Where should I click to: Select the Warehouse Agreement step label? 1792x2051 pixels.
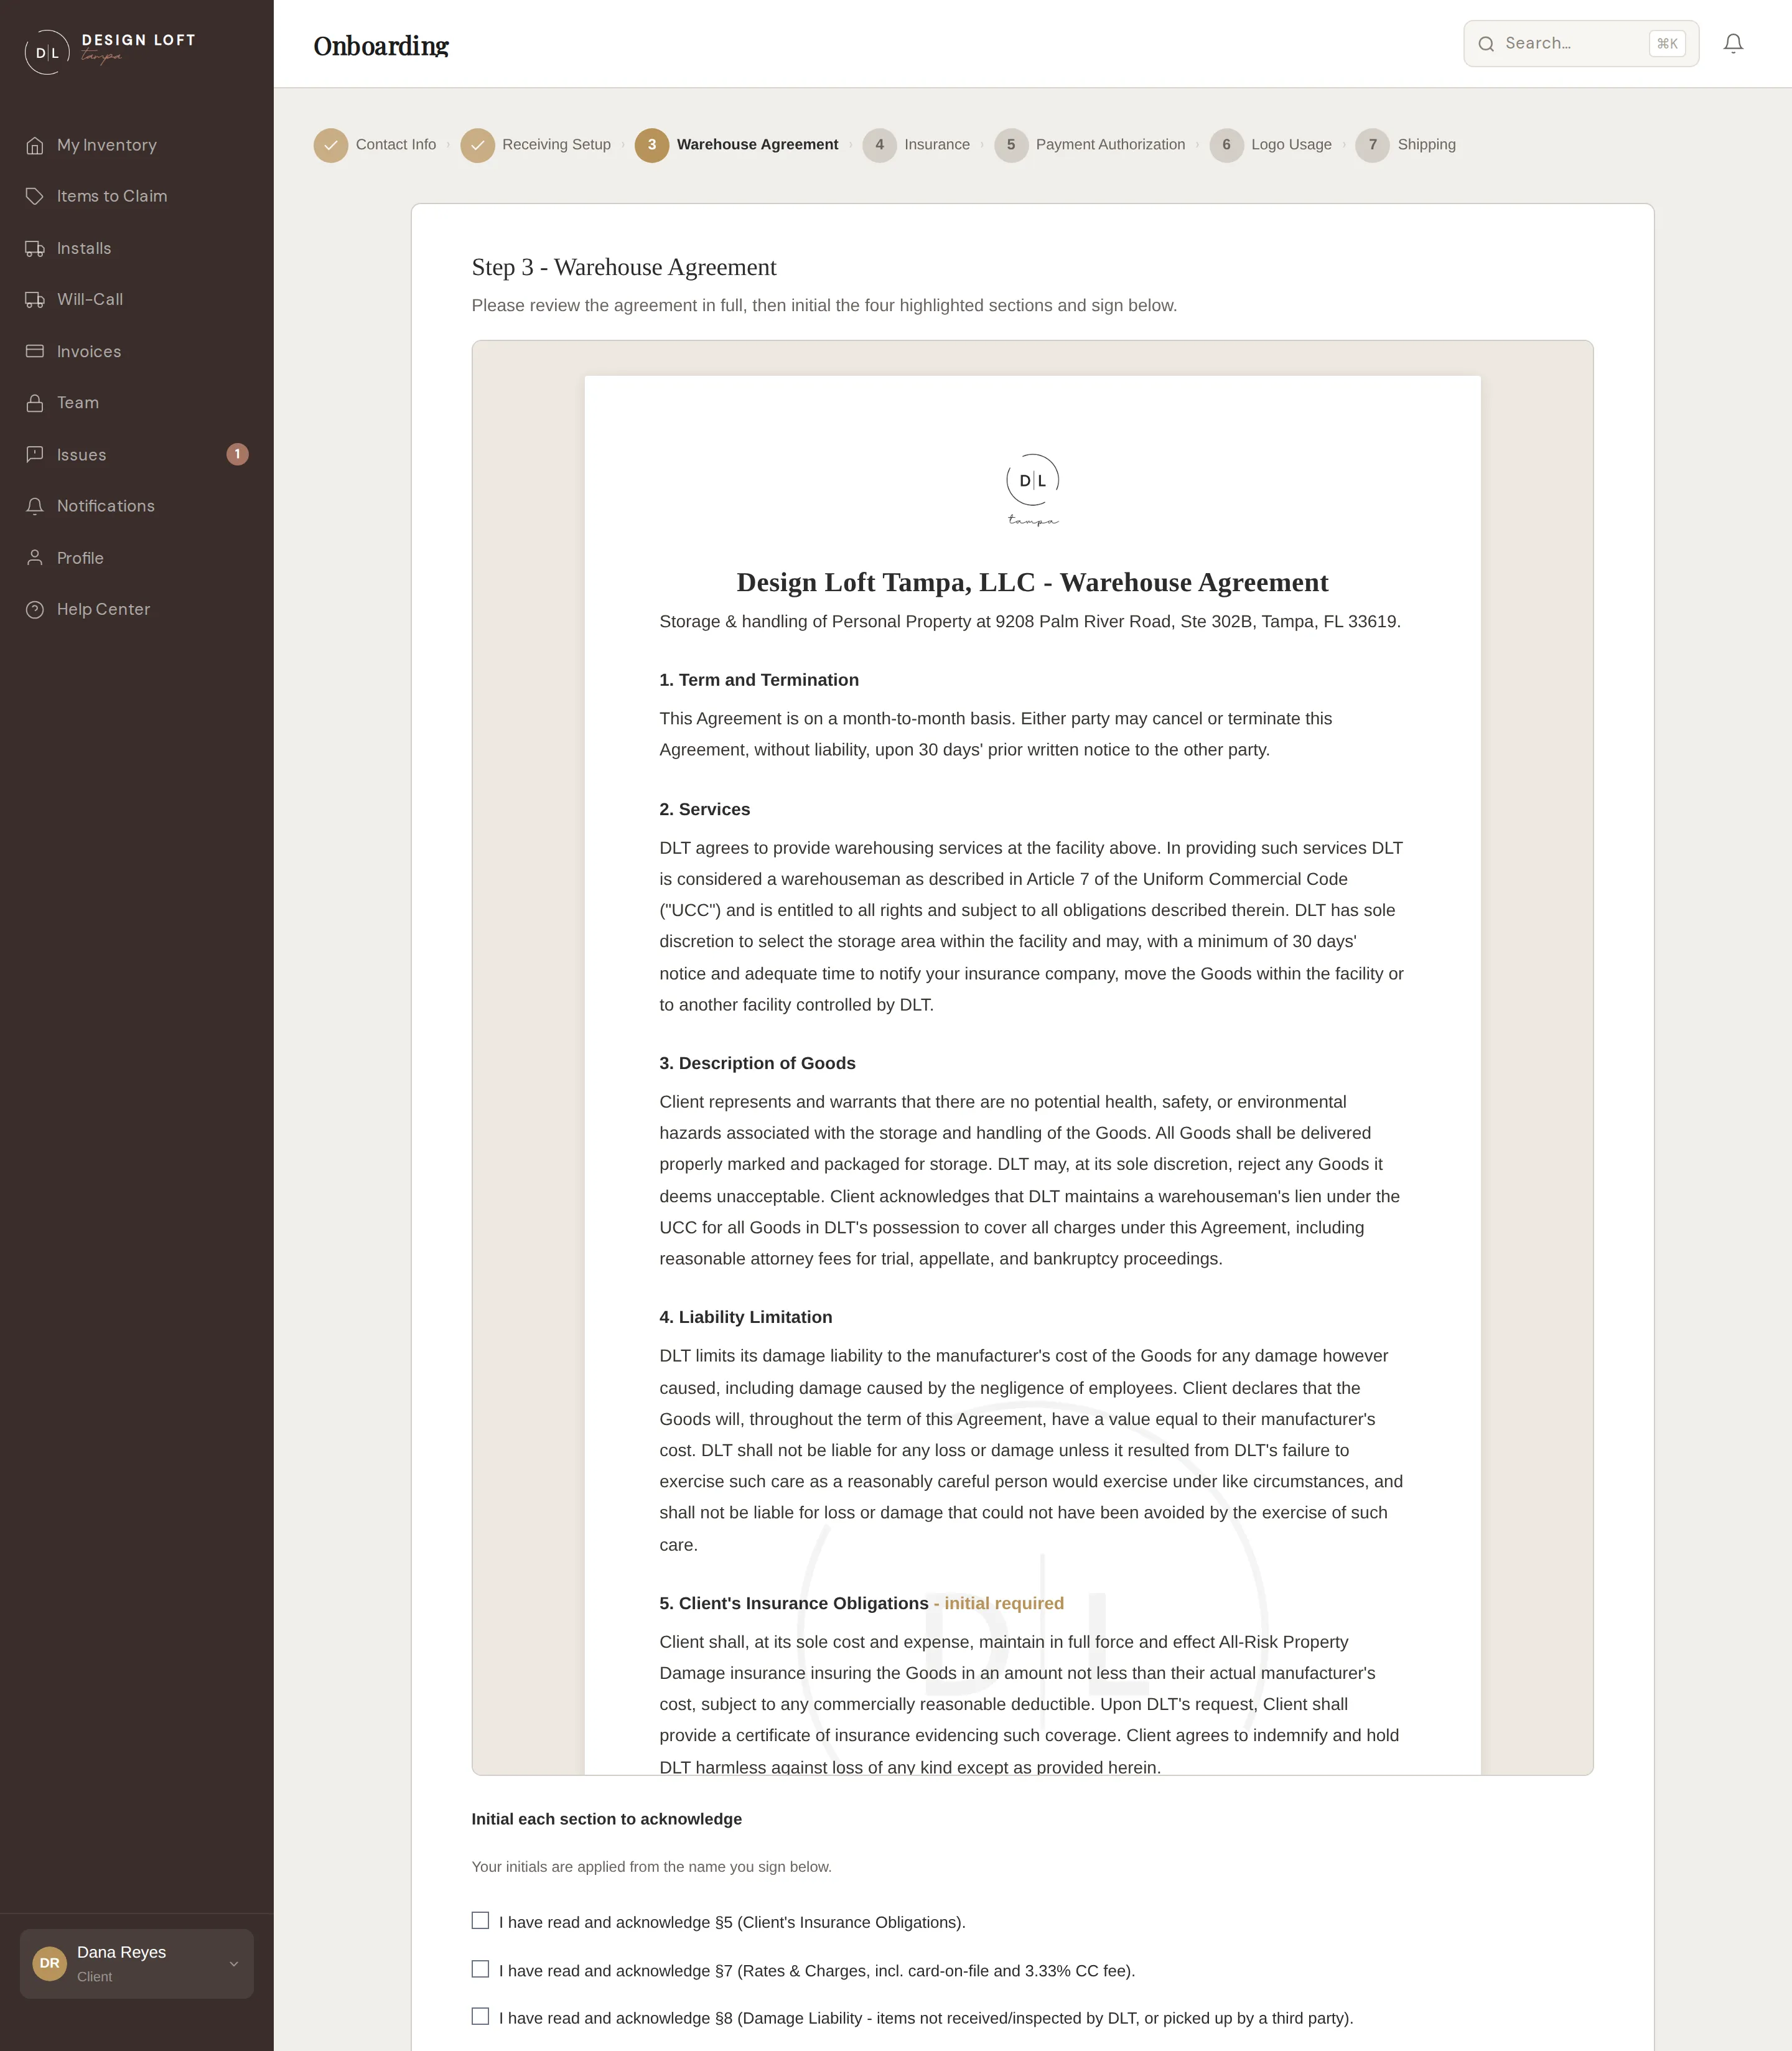757,145
